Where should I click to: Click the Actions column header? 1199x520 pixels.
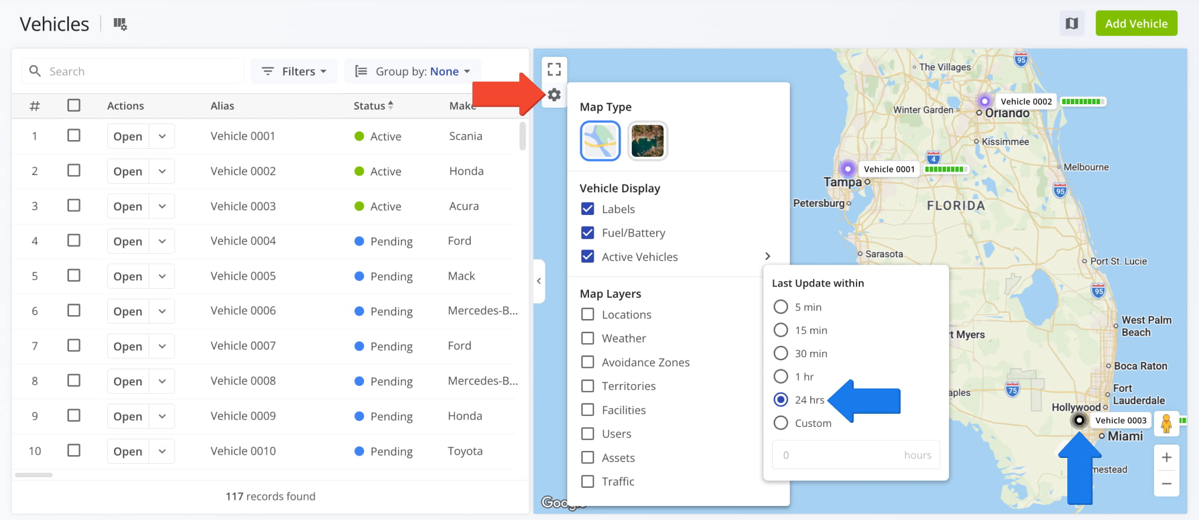click(125, 105)
